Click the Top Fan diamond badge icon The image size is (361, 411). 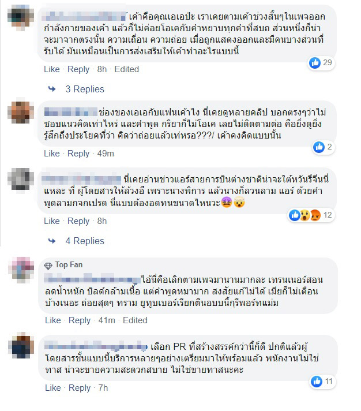(48, 266)
